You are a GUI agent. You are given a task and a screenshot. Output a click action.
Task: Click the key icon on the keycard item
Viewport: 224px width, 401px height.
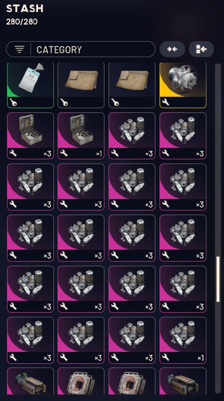pos(13,103)
